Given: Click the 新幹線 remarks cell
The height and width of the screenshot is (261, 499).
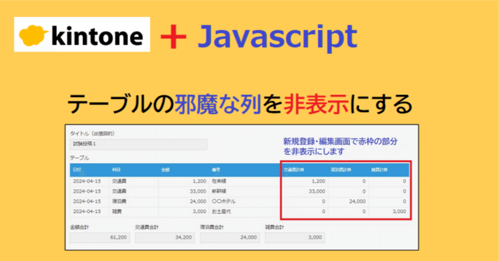Looking at the screenshot, I should (x=219, y=191).
